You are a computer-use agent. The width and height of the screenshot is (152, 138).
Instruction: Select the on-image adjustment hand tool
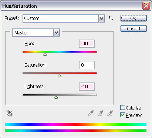(9, 113)
